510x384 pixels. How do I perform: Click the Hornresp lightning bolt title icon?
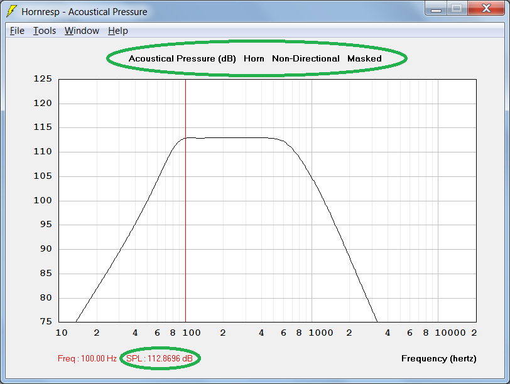[11, 11]
